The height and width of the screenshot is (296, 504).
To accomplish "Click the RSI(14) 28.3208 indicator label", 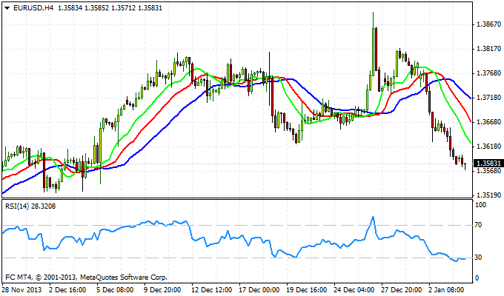I will click(x=30, y=206).
